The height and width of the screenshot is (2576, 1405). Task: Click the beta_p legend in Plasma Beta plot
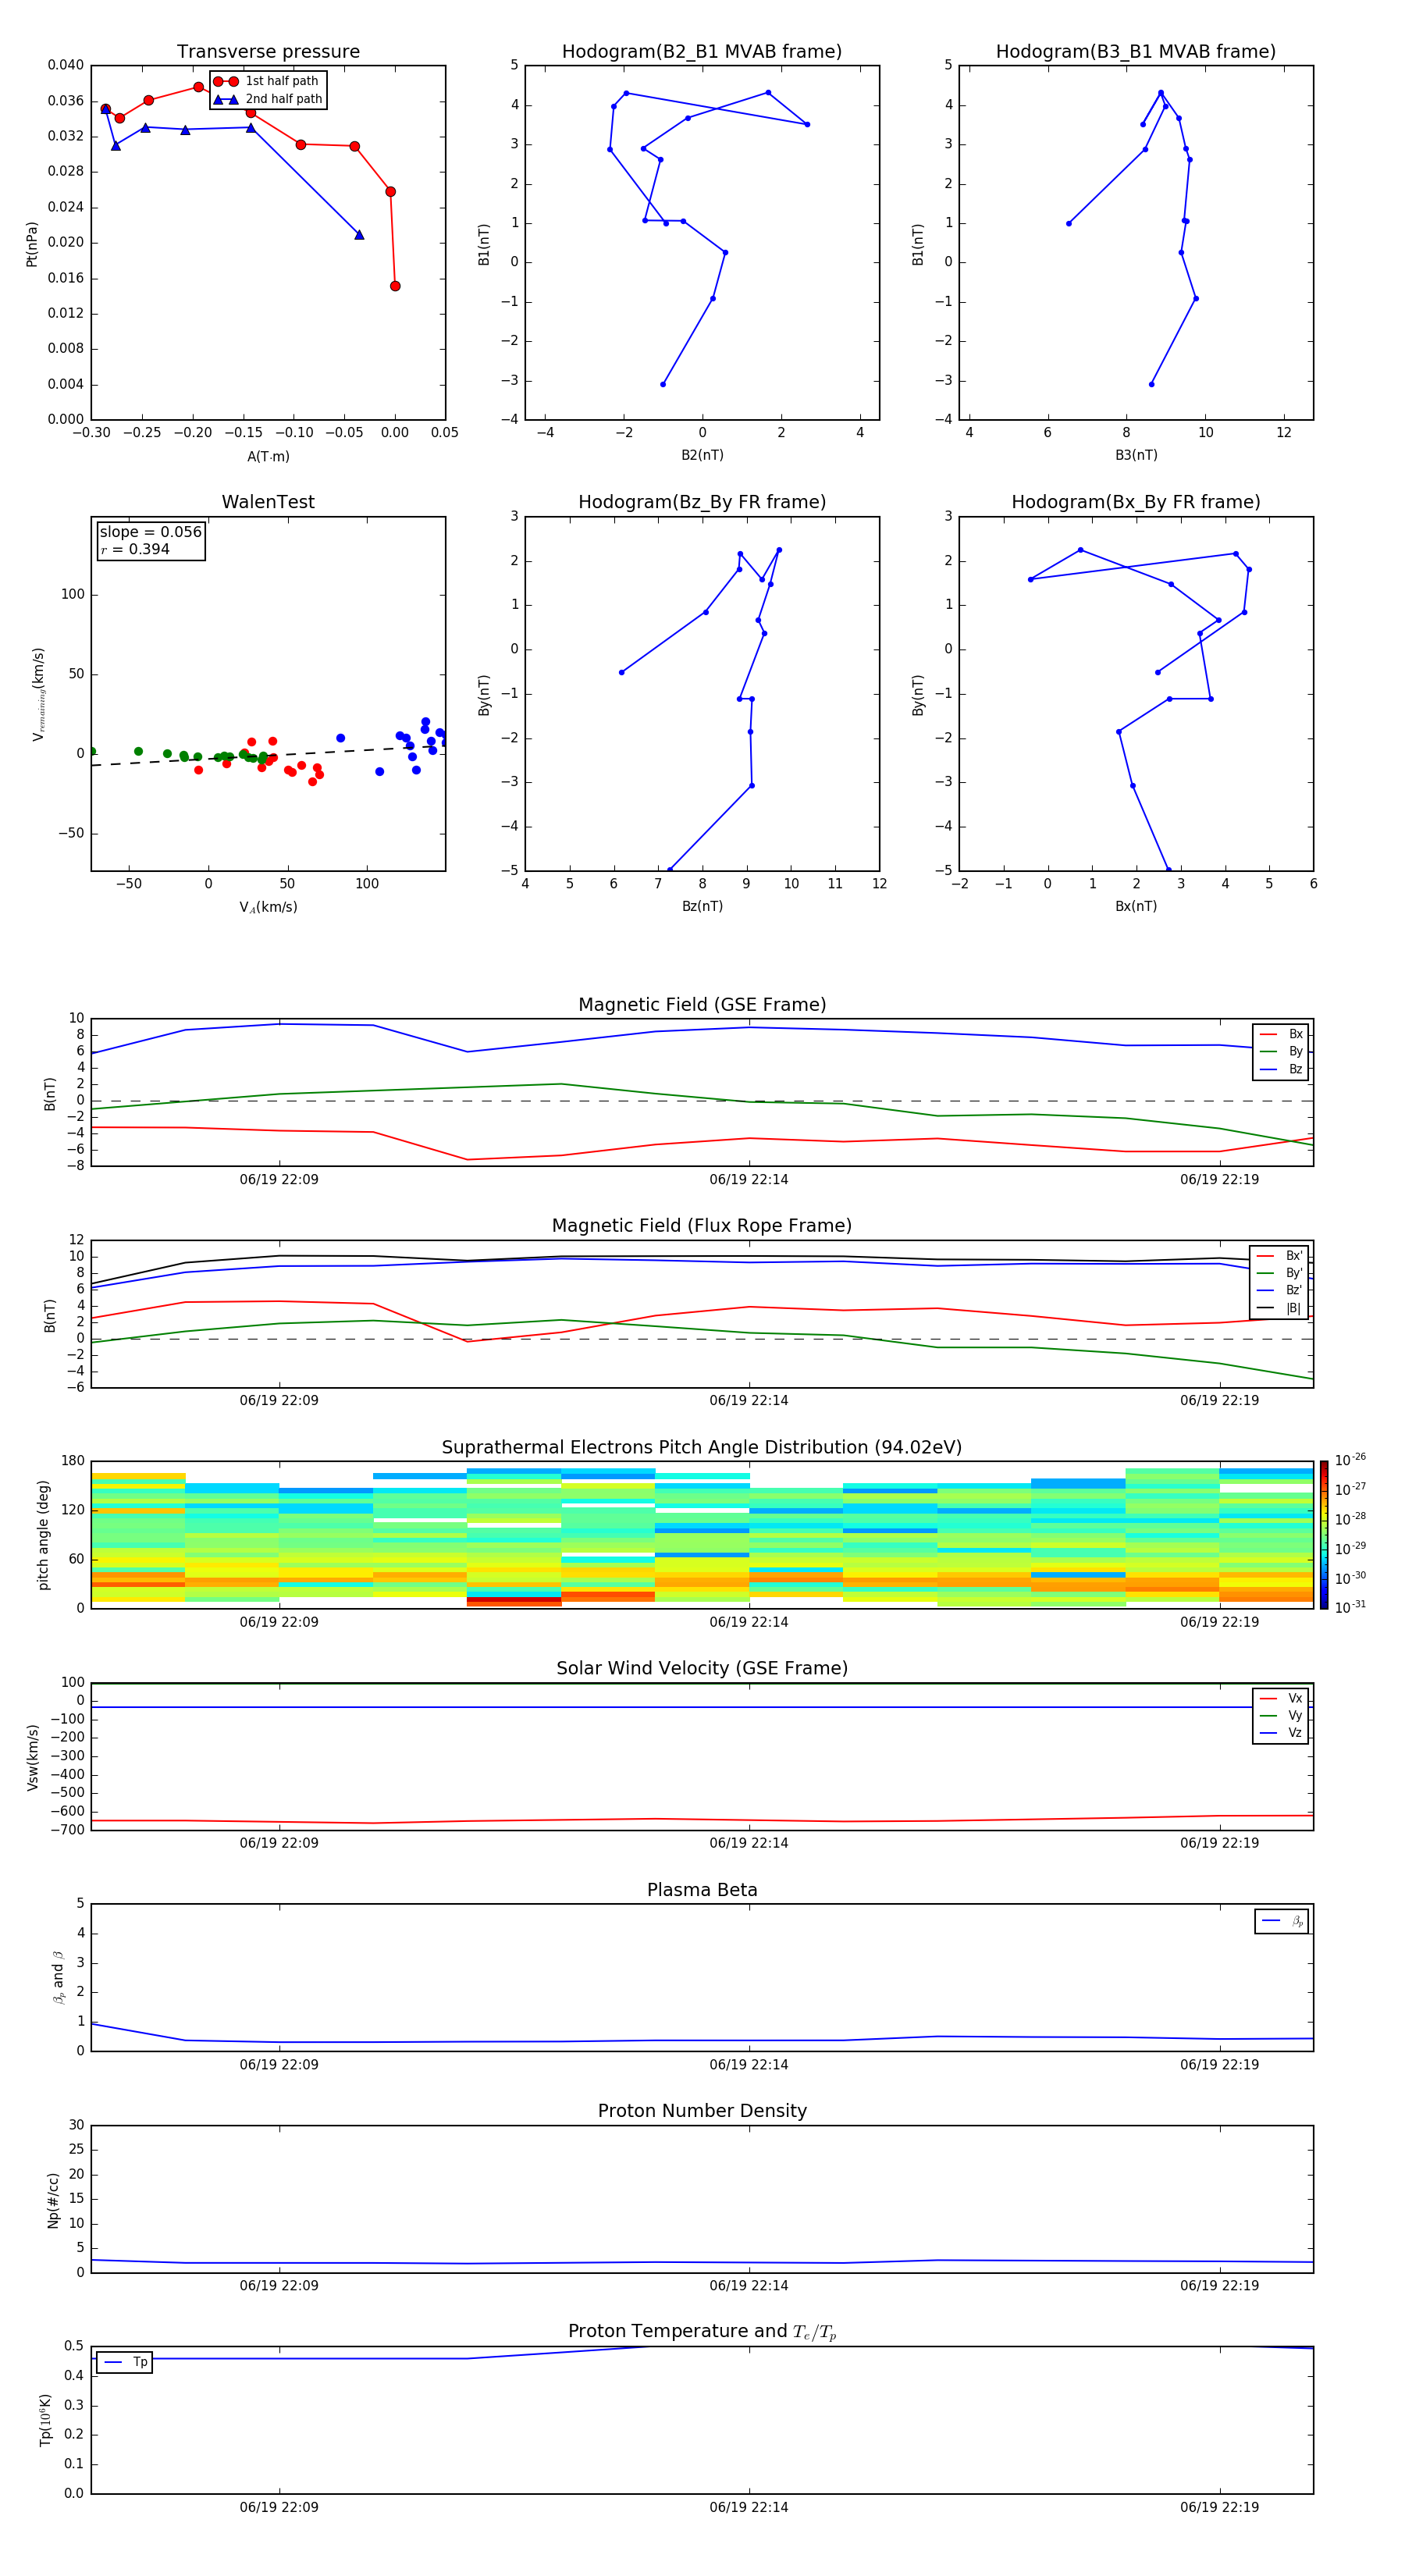point(1282,1921)
